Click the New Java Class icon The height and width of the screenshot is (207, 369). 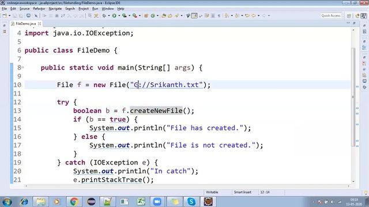(x=153, y=16)
